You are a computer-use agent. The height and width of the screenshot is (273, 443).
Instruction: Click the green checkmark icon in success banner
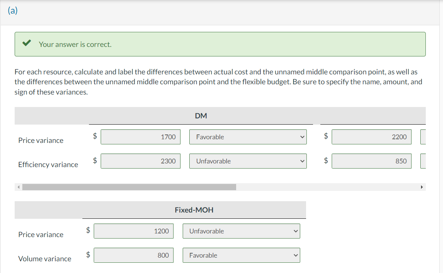[26, 42]
